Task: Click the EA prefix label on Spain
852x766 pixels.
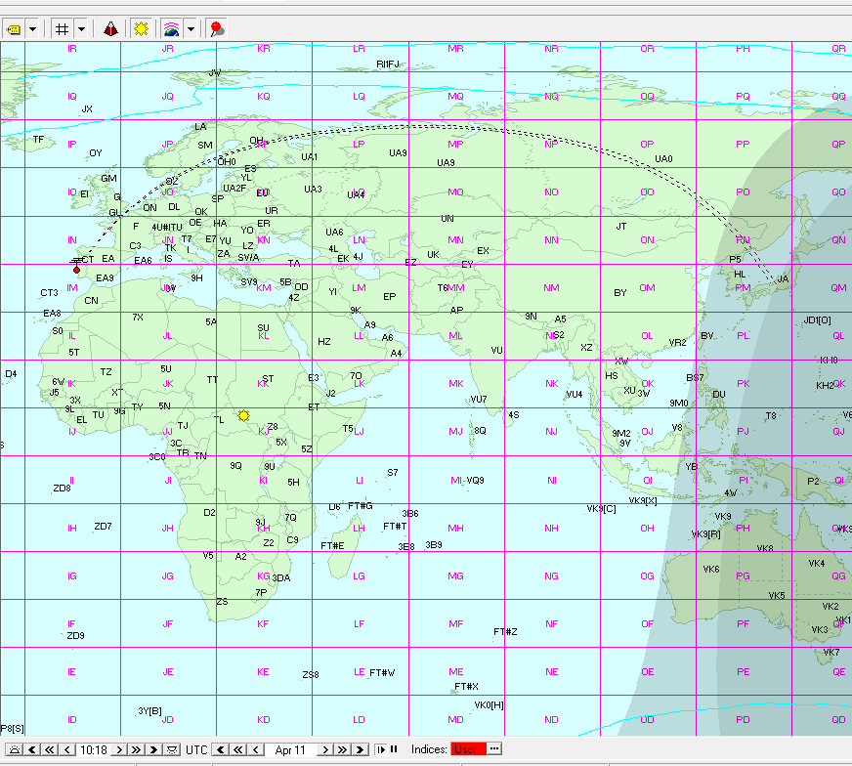Action: pyautogui.click(x=108, y=259)
